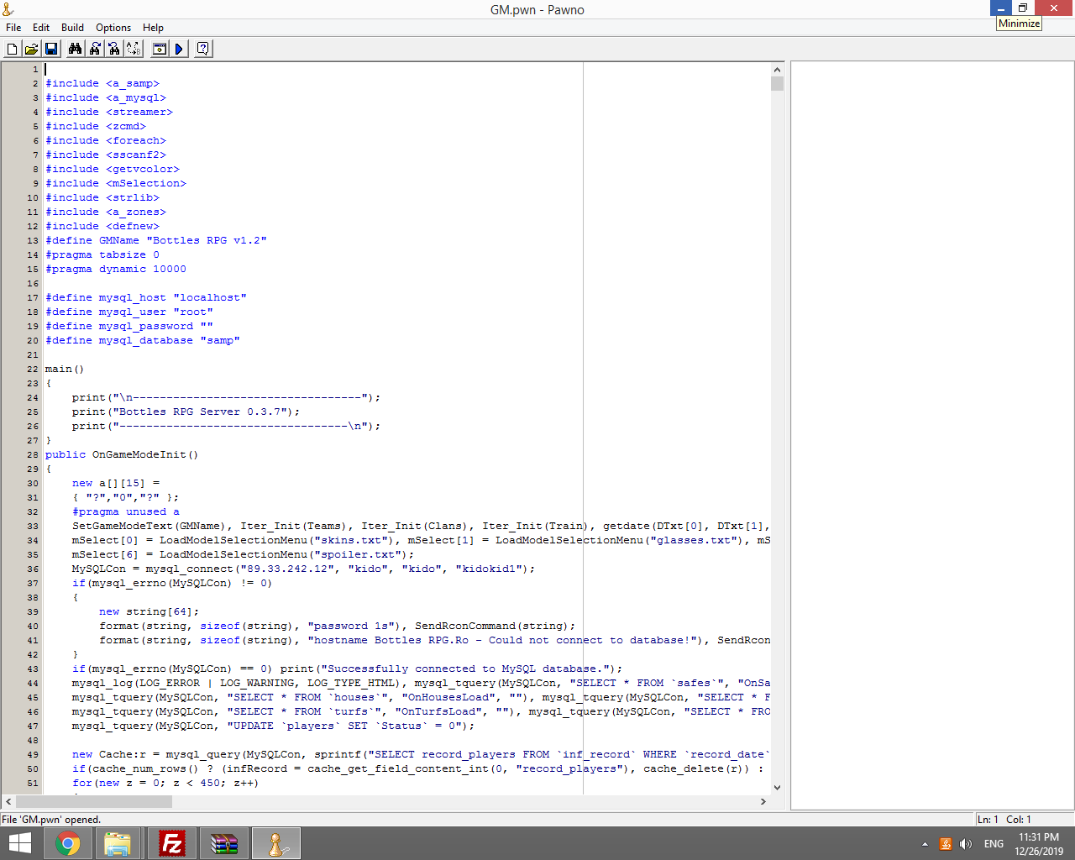
Task: Click the 'main()' line
Action: (65, 369)
